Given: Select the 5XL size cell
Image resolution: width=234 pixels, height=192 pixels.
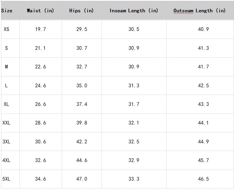Looking at the screenshot, I should click(6, 179).
